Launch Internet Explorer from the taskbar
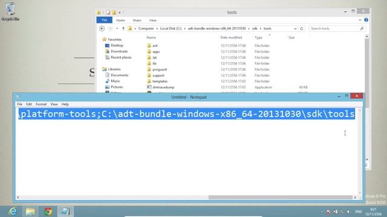Screen dimensions: 387x217 pyautogui.click(x=13, y=212)
